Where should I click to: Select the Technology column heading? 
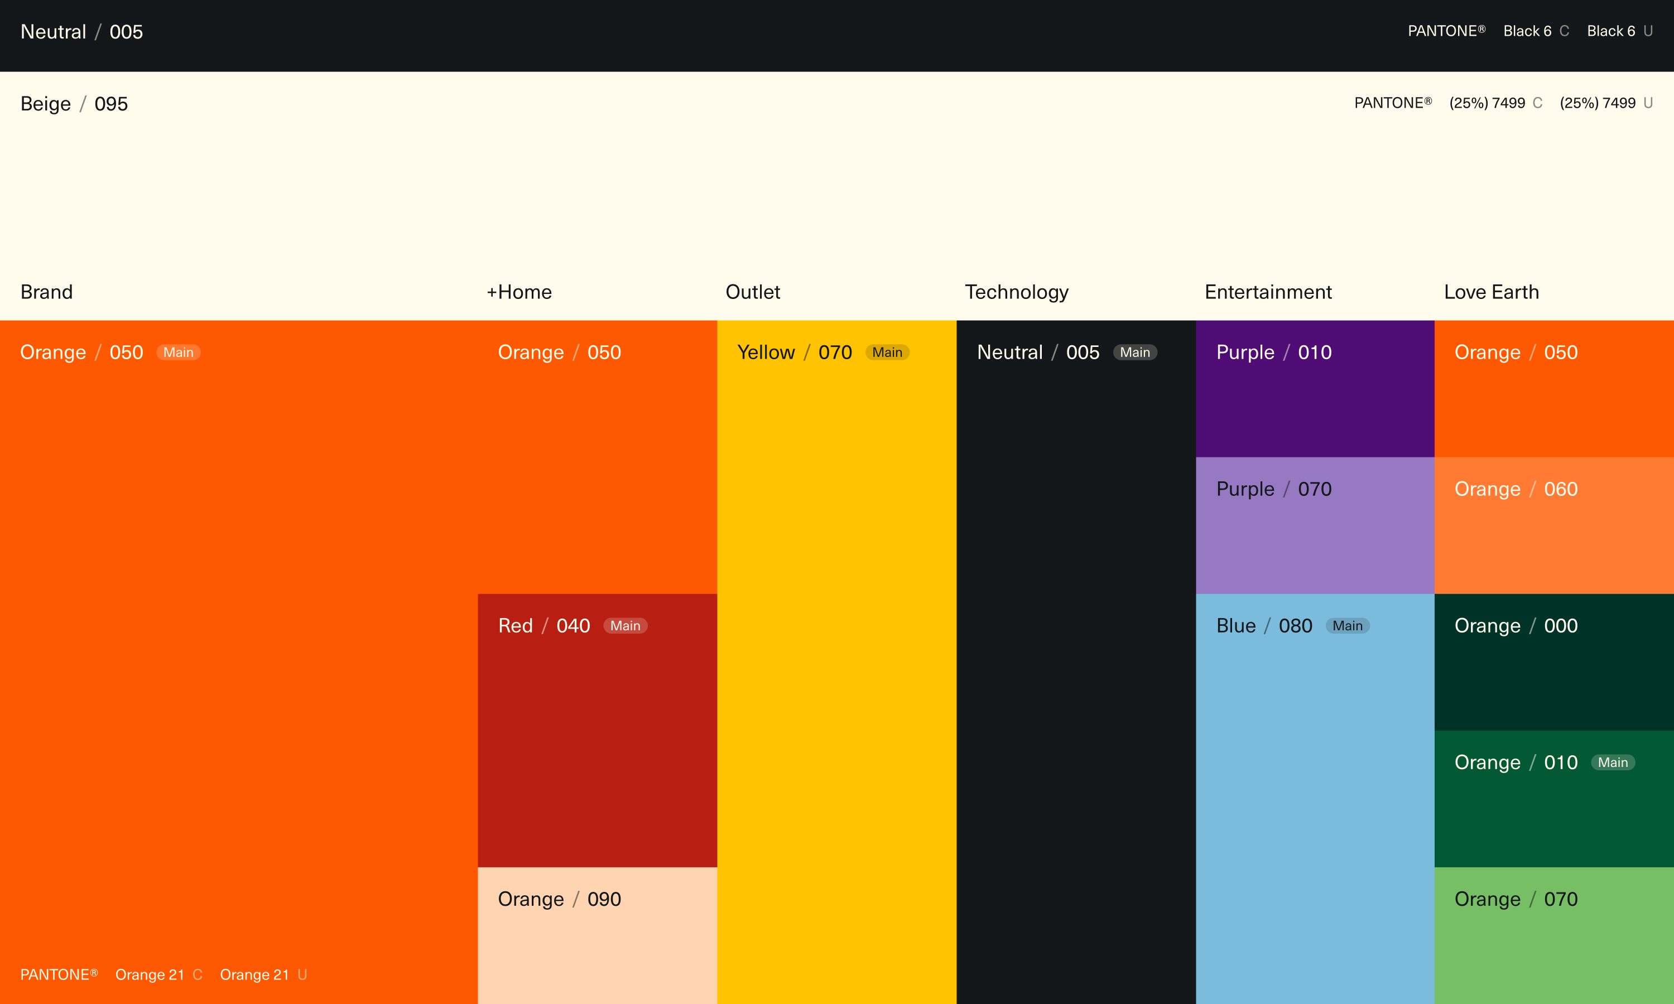(1016, 292)
